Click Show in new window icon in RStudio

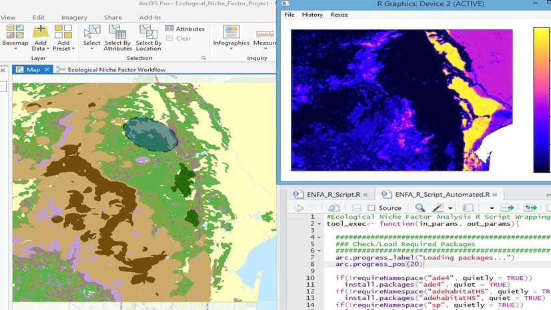pos(334,208)
